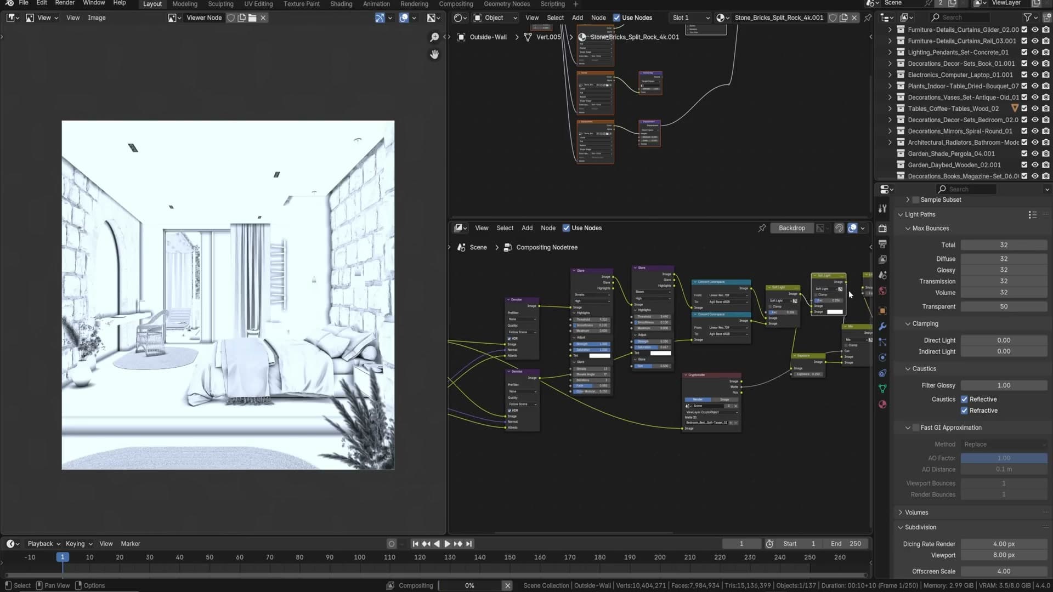This screenshot has height=592, width=1053.
Task: Enable Fast GI Approximation checkbox
Action: [x=916, y=428]
